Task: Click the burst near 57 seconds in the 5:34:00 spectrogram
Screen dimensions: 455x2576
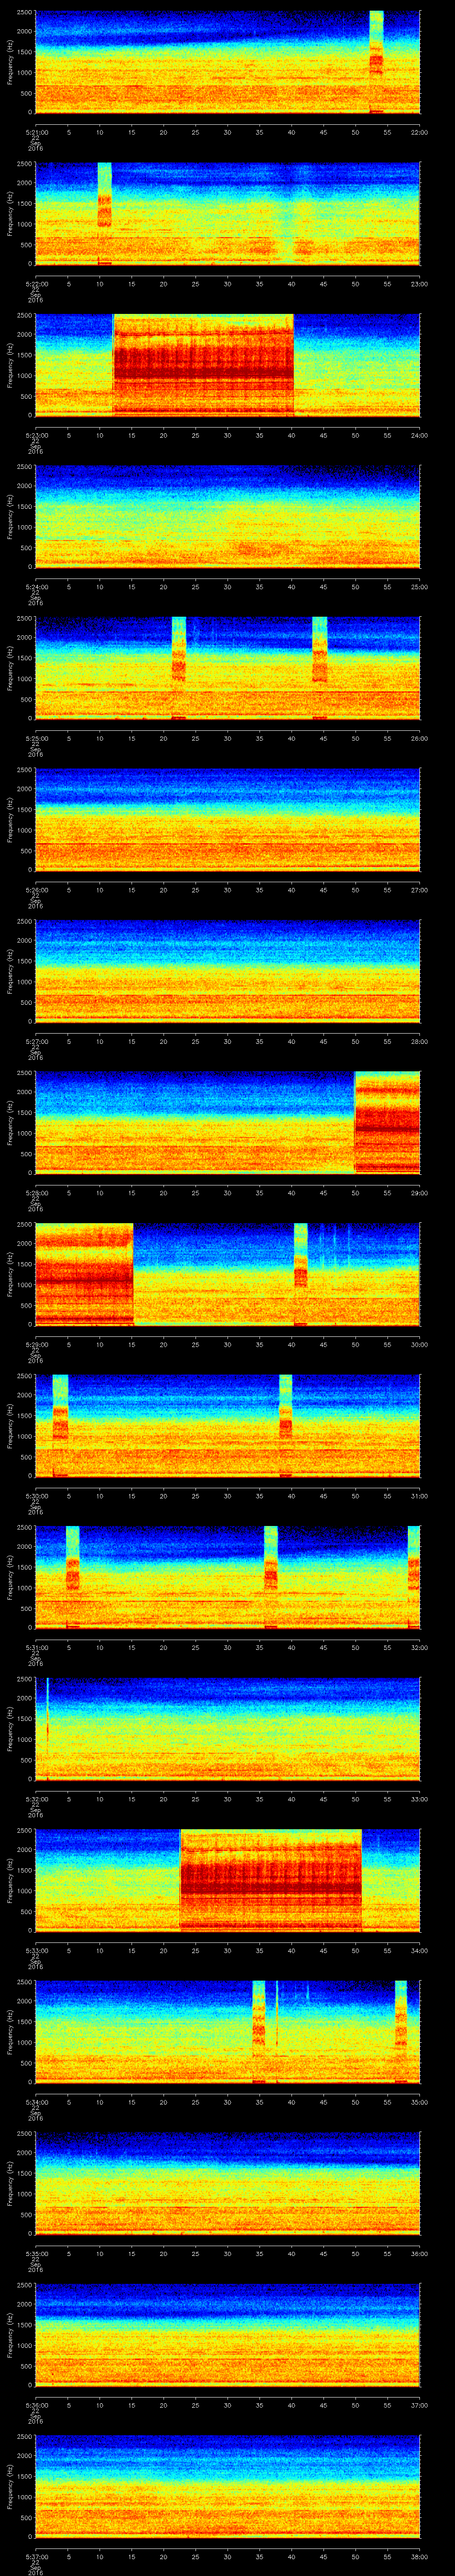Action: [x=401, y=2030]
